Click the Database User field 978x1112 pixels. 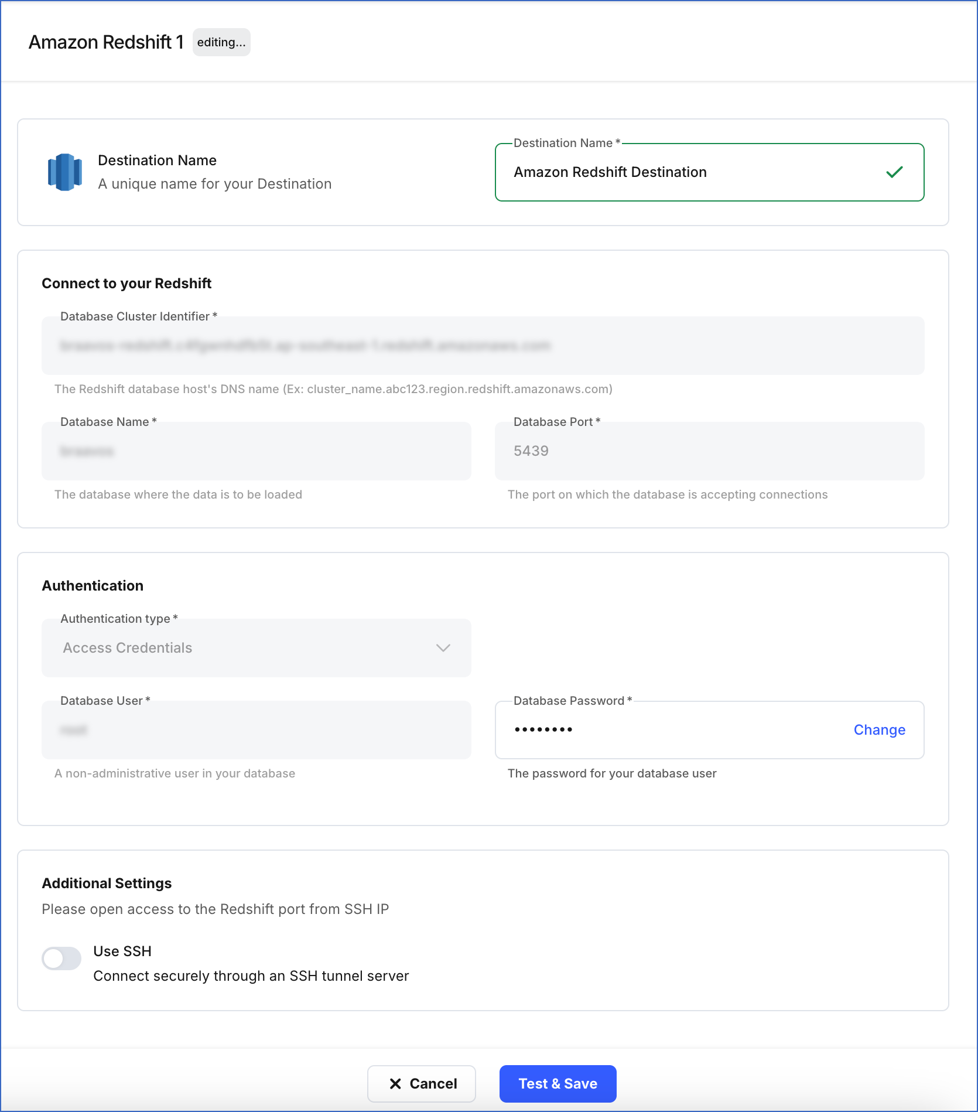(x=256, y=730)
